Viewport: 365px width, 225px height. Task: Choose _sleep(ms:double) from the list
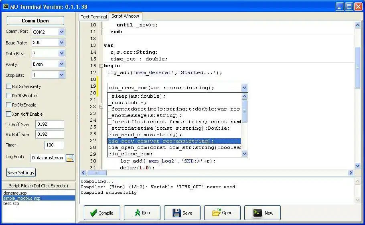(174, 96)
